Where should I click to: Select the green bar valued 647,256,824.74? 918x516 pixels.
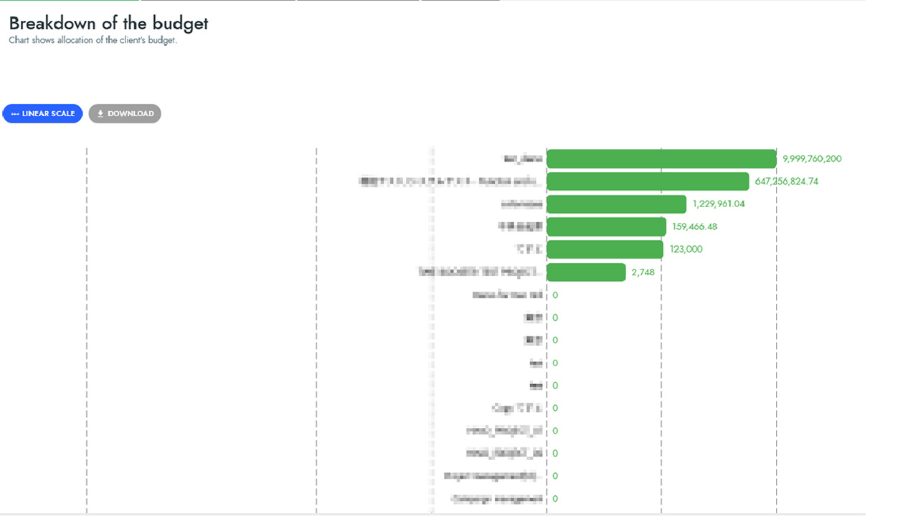click(x=647, y=181)
